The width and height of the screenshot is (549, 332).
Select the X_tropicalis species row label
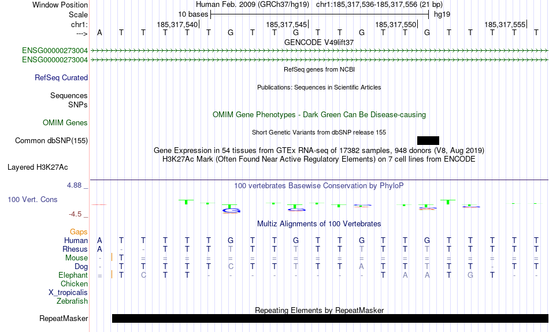click(x=68, y=293)
